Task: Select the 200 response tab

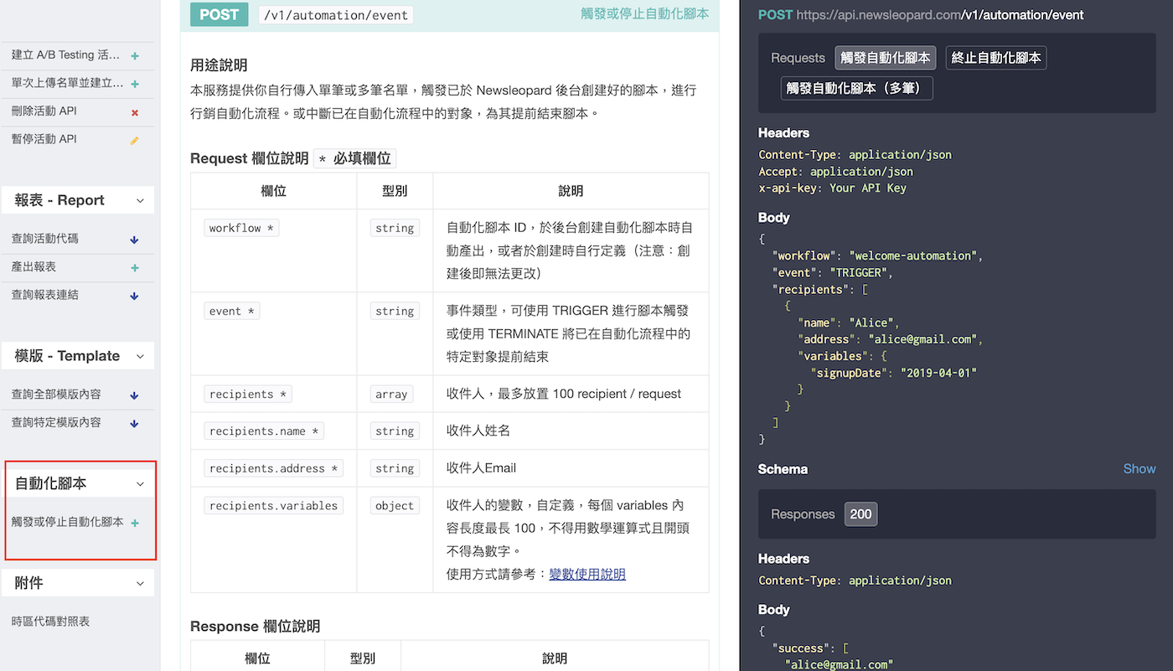Action: click(x=861, y=514)
